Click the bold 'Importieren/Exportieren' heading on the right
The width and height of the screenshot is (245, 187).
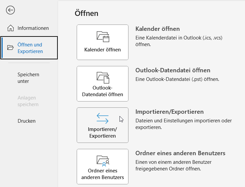(x=170, y=112)
